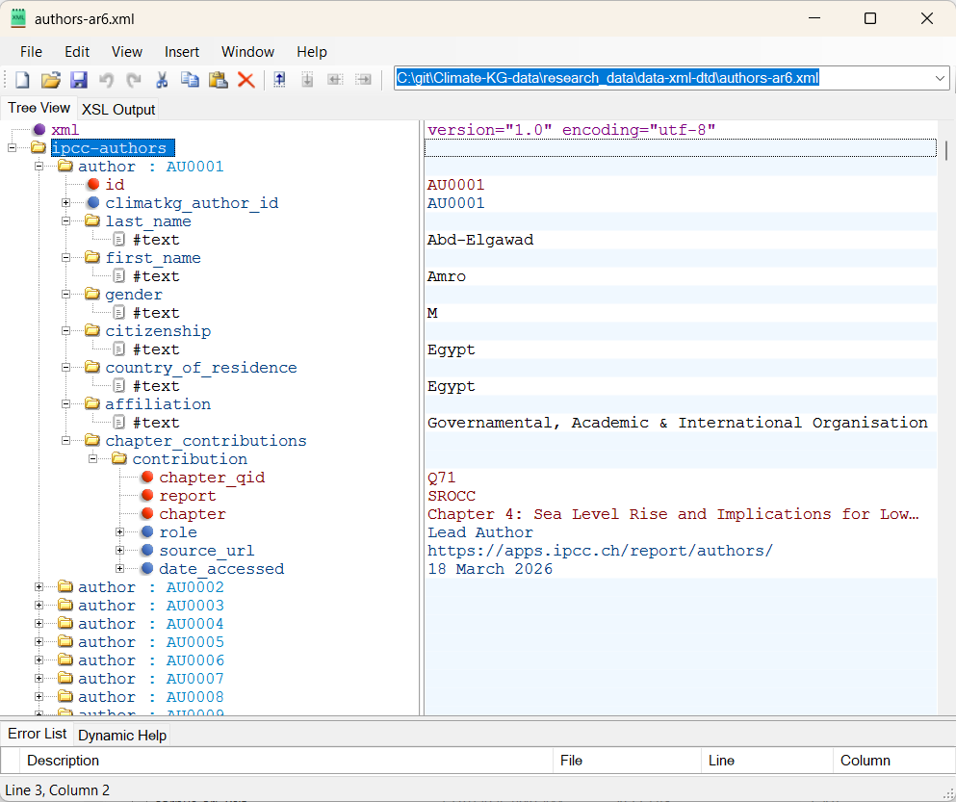Open the Edit menu

pyautogui.click(x=77, y=52)
